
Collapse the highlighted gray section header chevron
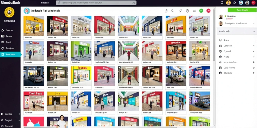click(254, 31)
